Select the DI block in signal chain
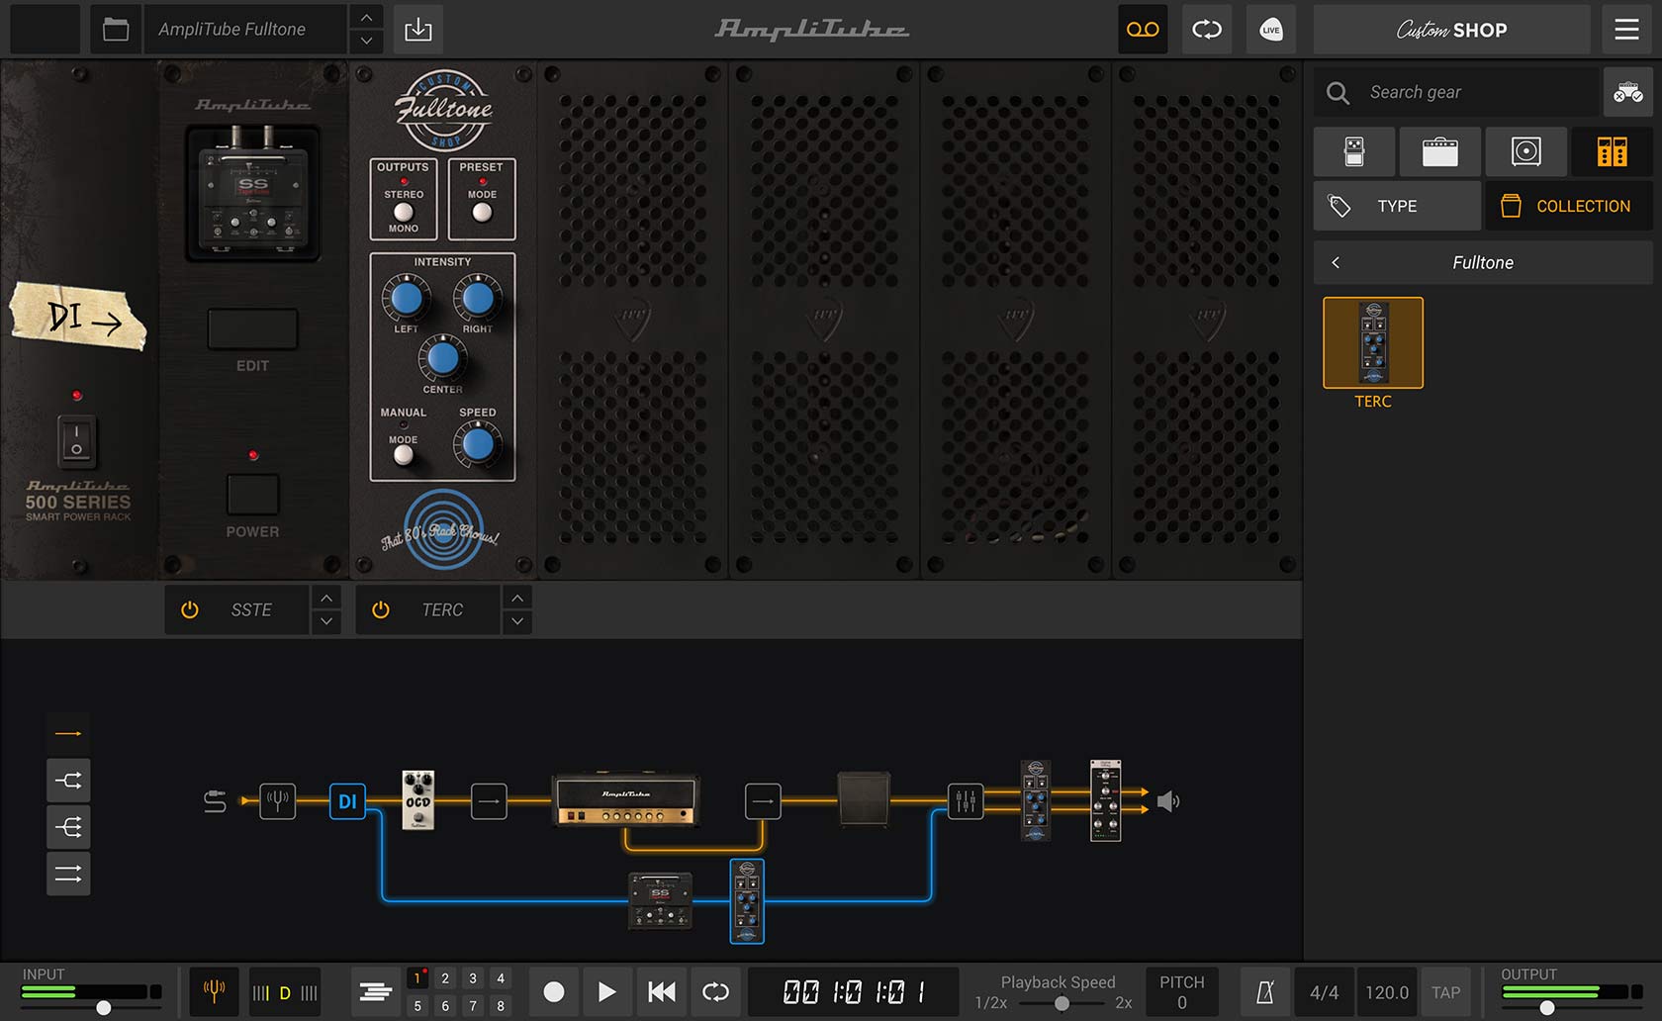This screenshot has width=1662, height=1021. (x=347, y=800)
